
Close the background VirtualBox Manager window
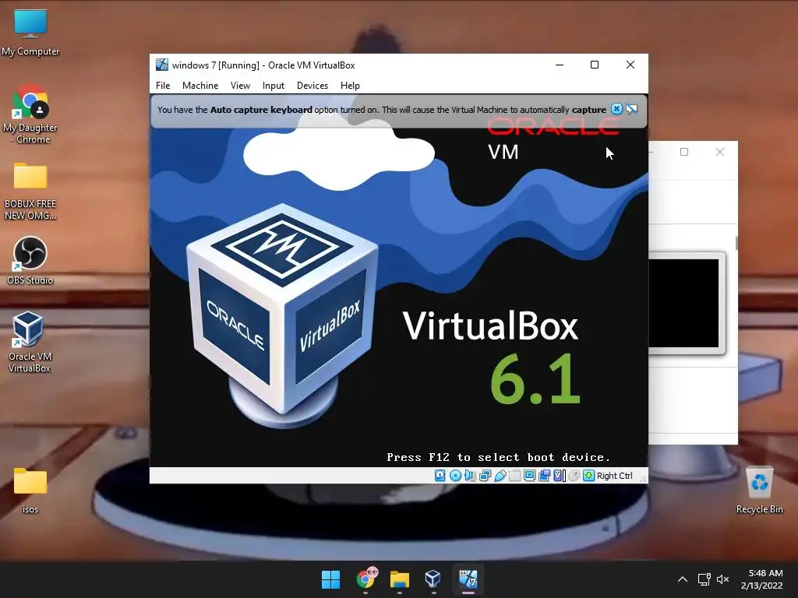719,152
